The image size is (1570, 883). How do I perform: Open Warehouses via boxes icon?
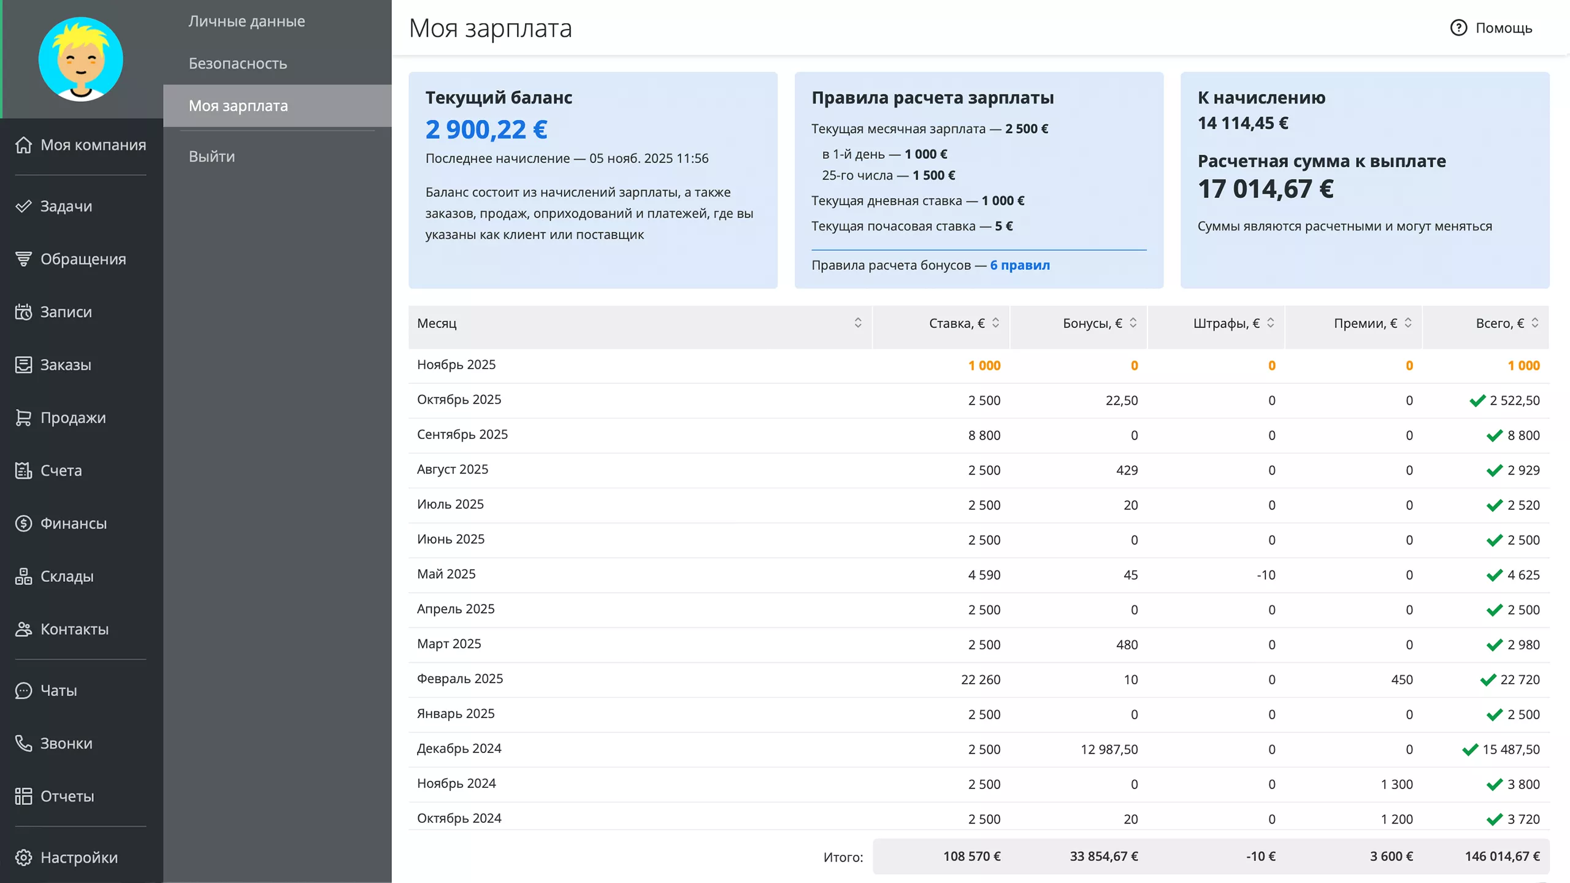click(23, 576)
